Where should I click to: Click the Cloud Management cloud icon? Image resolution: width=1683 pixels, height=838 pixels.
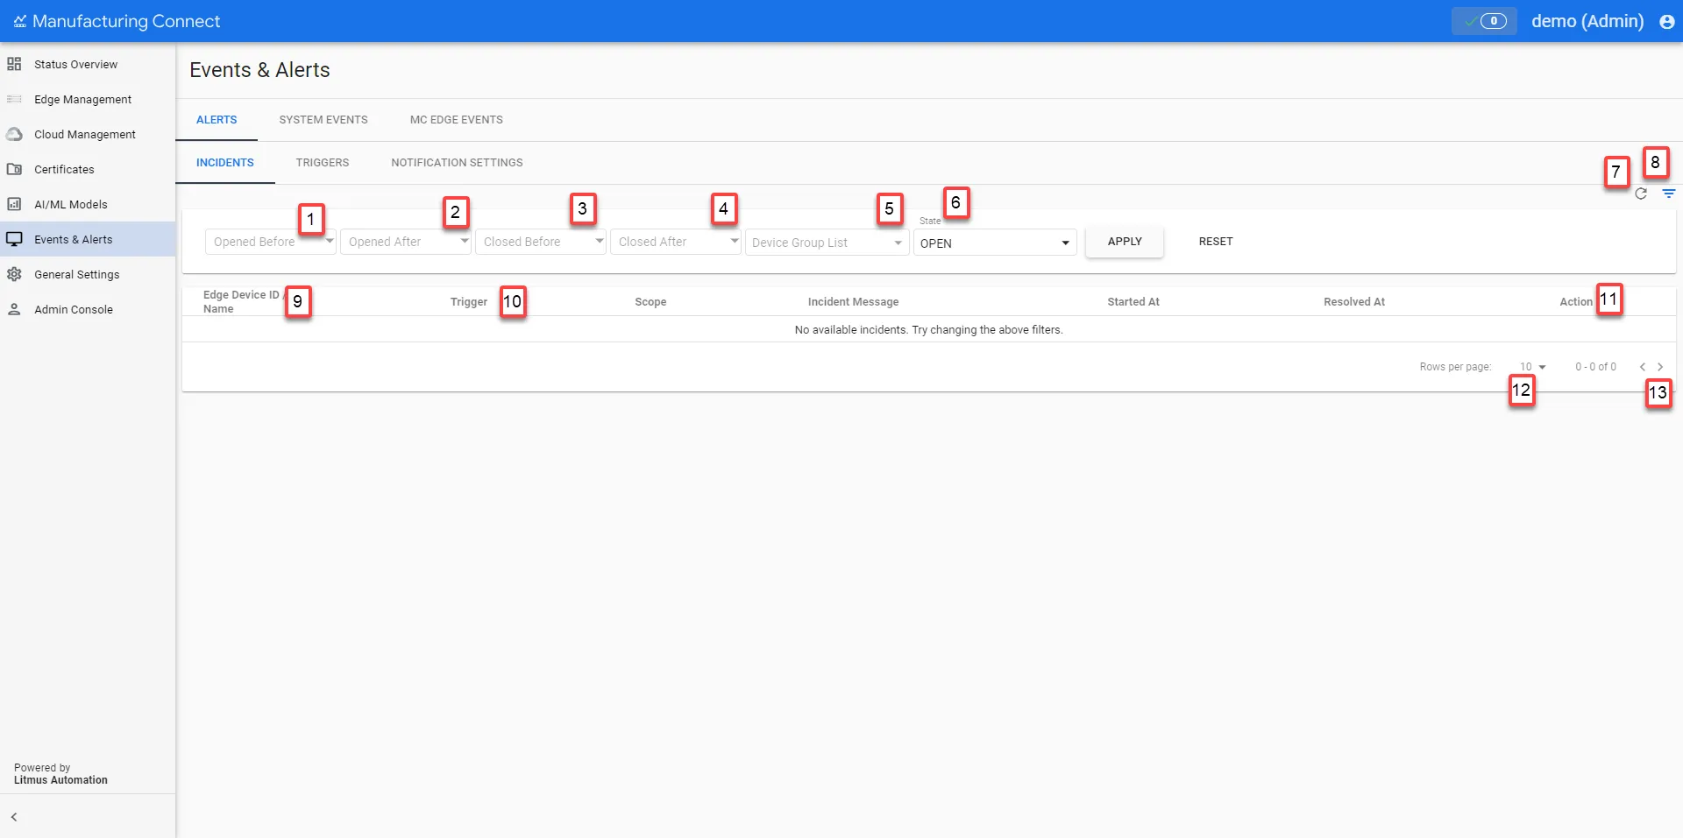[14, 134]
